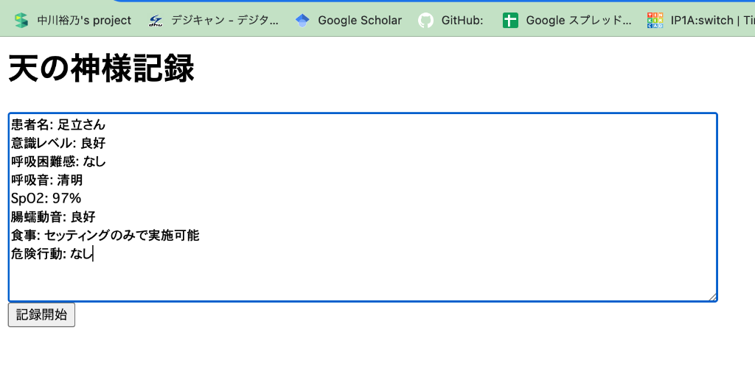Place cursor after 危険行動: なし
This screenshot has height=388, width=755.
tap(93, 254)
